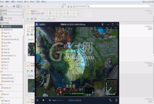Viewport: 154px width, 104px height.
Task: Open the Particles (31) folder
Action: click(6, 88)
